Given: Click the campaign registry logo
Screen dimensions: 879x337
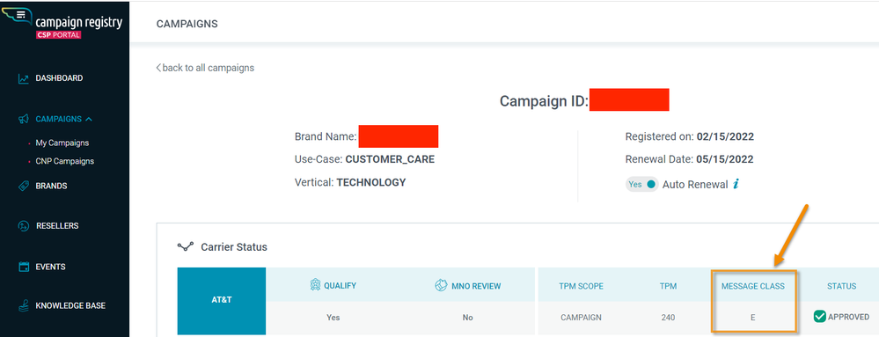Looking at the screenshot, I should (62, 22).
